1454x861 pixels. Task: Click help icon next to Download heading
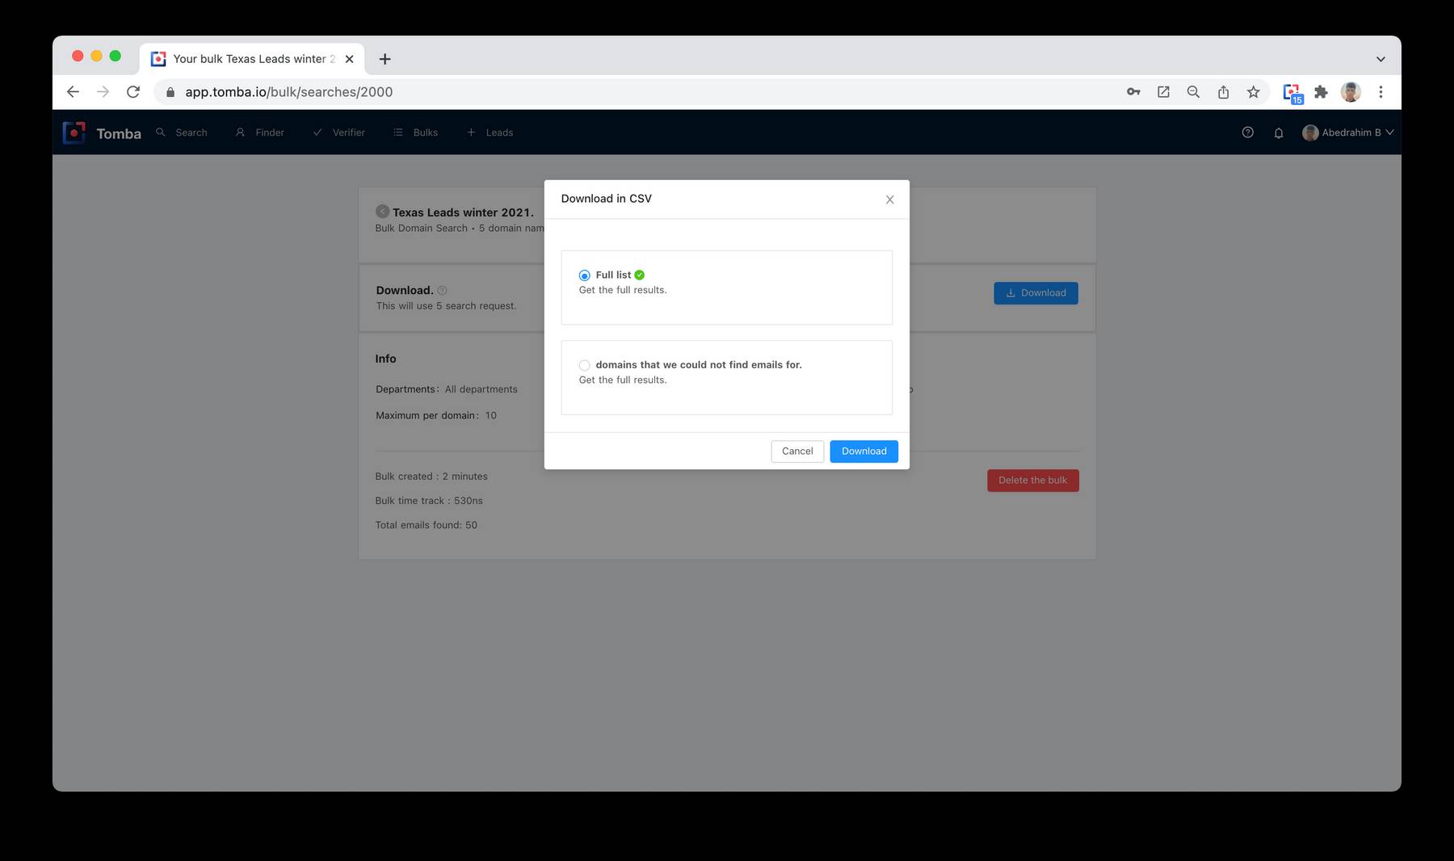coord(442,291)
